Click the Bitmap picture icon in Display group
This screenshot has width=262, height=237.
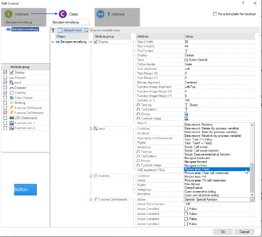(x=187, y=114)
